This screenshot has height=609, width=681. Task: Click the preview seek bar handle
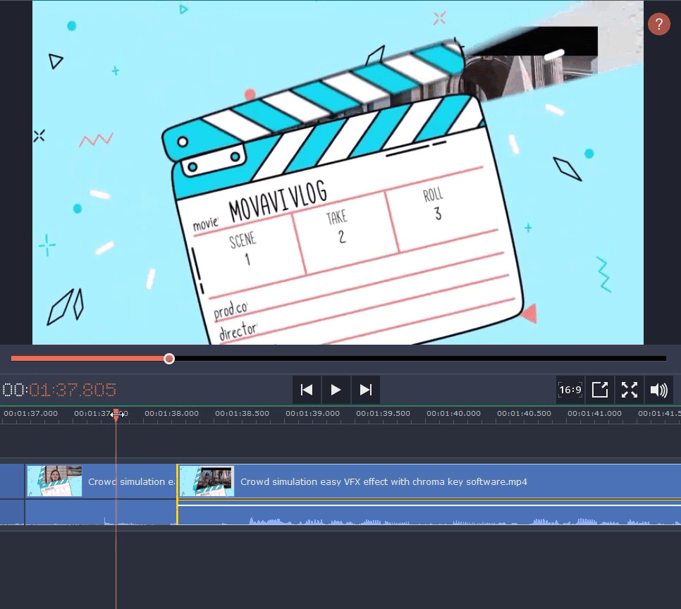click(169, 358)
